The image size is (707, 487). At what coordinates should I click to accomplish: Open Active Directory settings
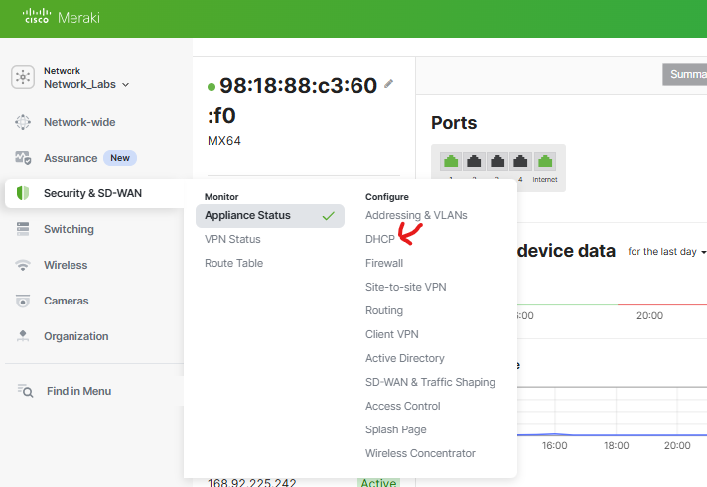(405, 358)
